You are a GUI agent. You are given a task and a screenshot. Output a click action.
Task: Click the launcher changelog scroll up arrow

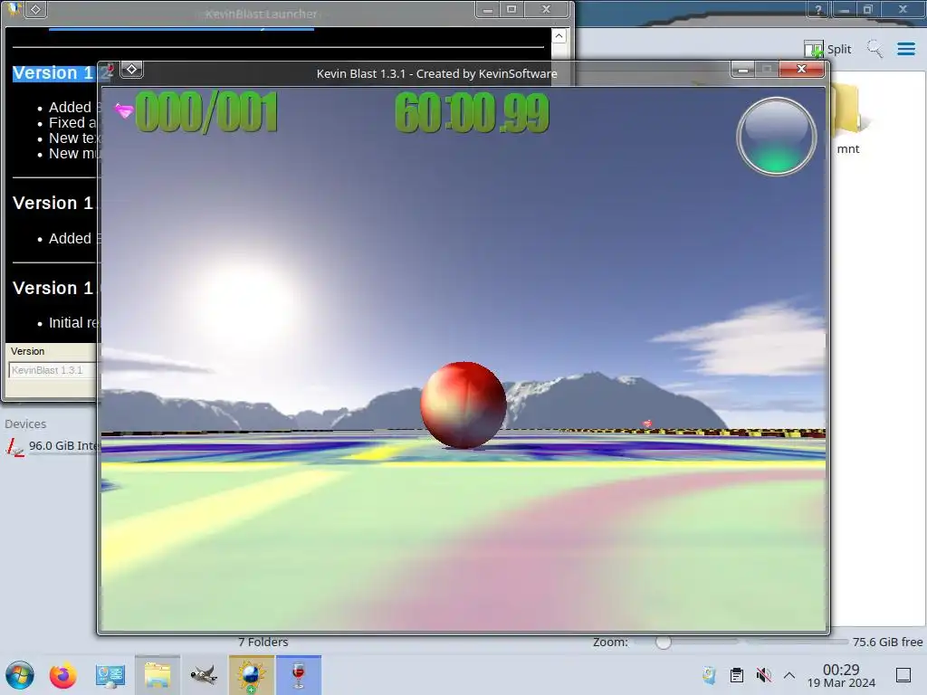(559, 36)
